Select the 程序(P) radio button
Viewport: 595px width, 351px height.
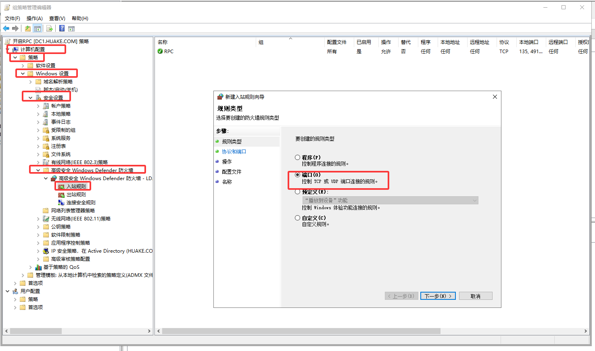(x=297, y=157)
